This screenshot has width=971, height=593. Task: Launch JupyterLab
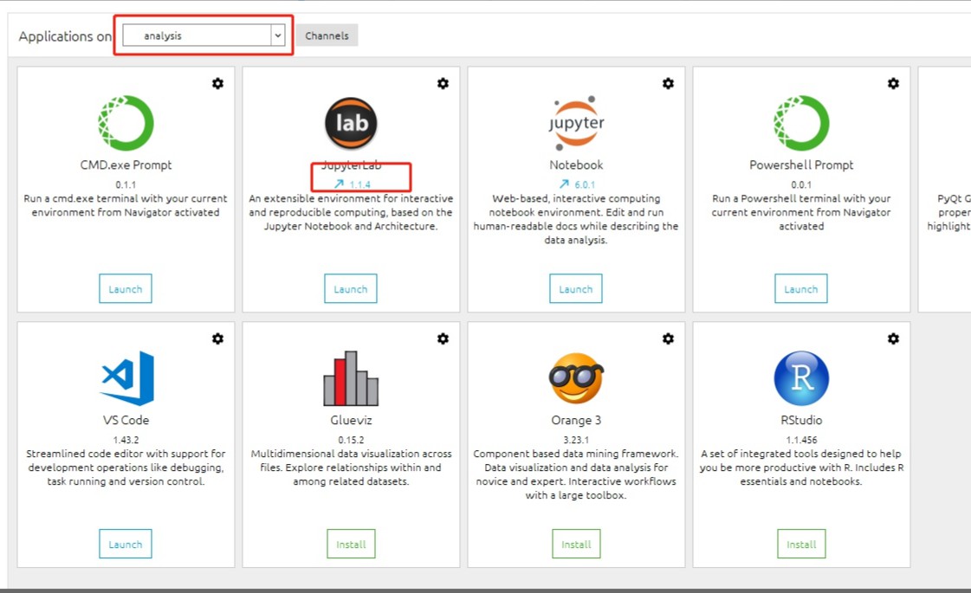coord(351,288)
